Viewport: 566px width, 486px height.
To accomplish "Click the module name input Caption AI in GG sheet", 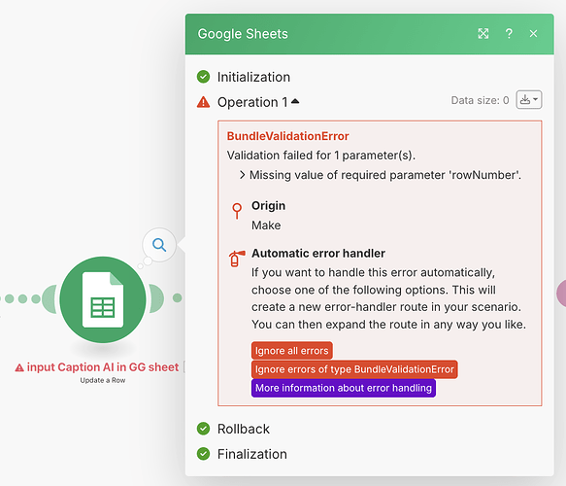I will point(103,367).
